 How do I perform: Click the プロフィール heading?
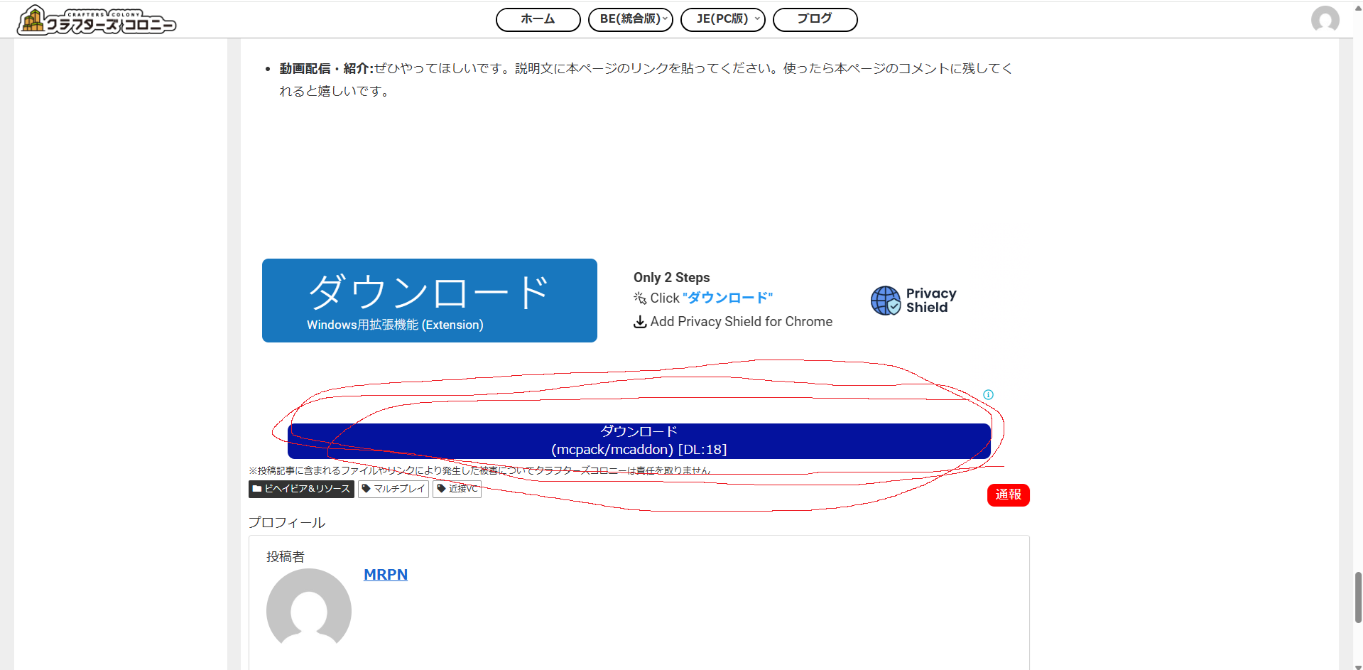point(287,522)
